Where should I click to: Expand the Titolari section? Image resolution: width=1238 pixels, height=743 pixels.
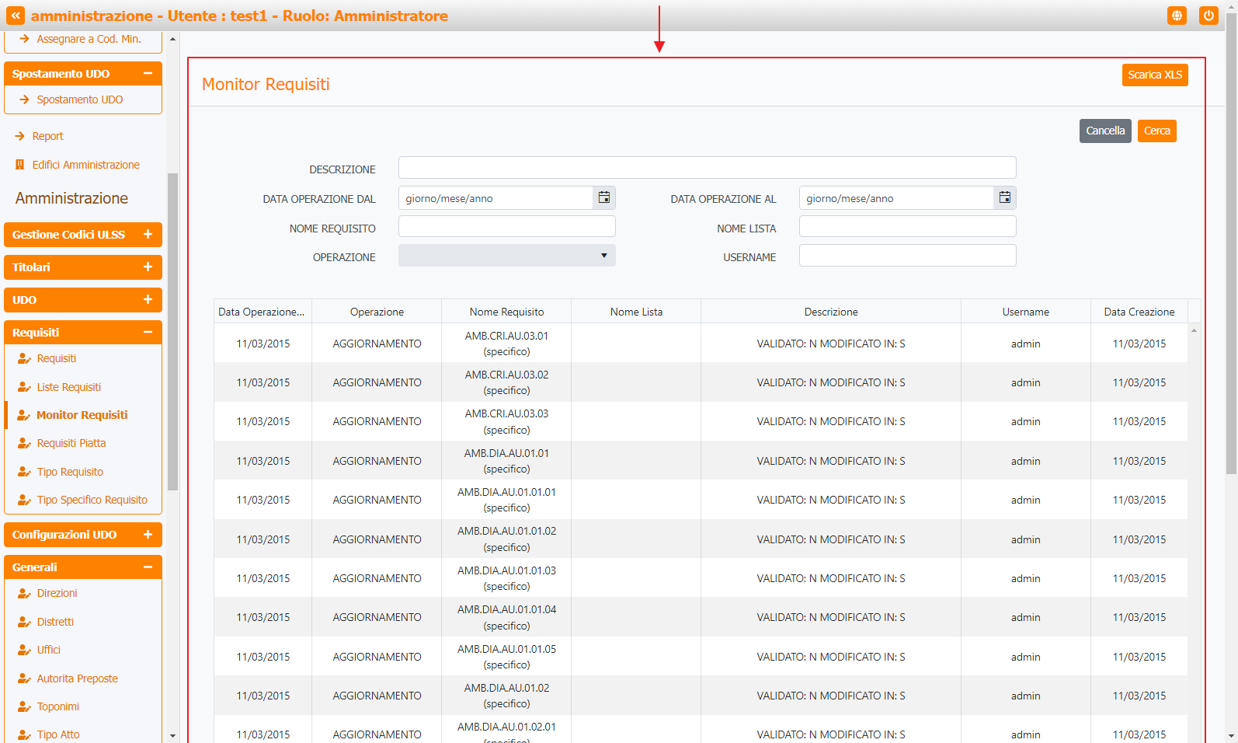[148, 267]
